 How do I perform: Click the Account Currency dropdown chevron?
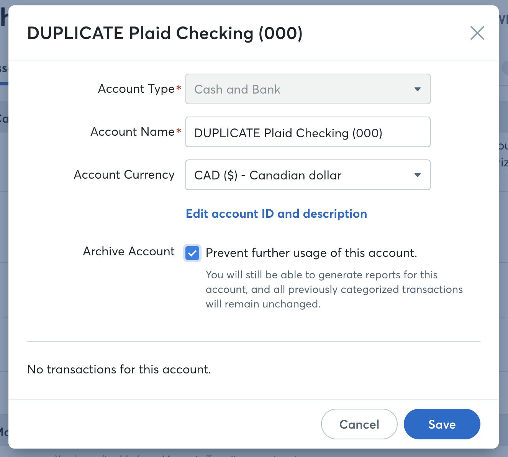tap(418, 175)
